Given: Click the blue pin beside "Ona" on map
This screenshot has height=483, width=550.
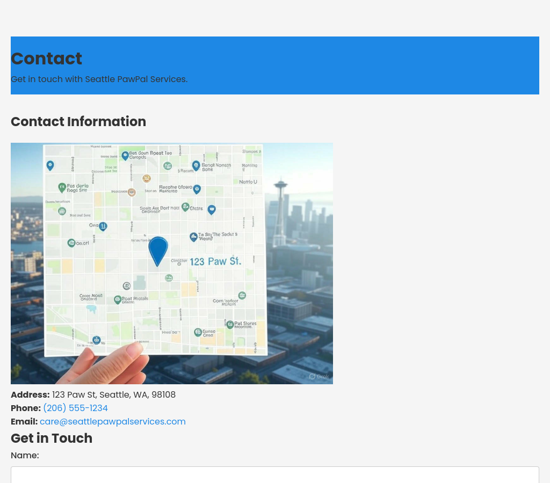Looking at the screenshot, I should 103,226.
